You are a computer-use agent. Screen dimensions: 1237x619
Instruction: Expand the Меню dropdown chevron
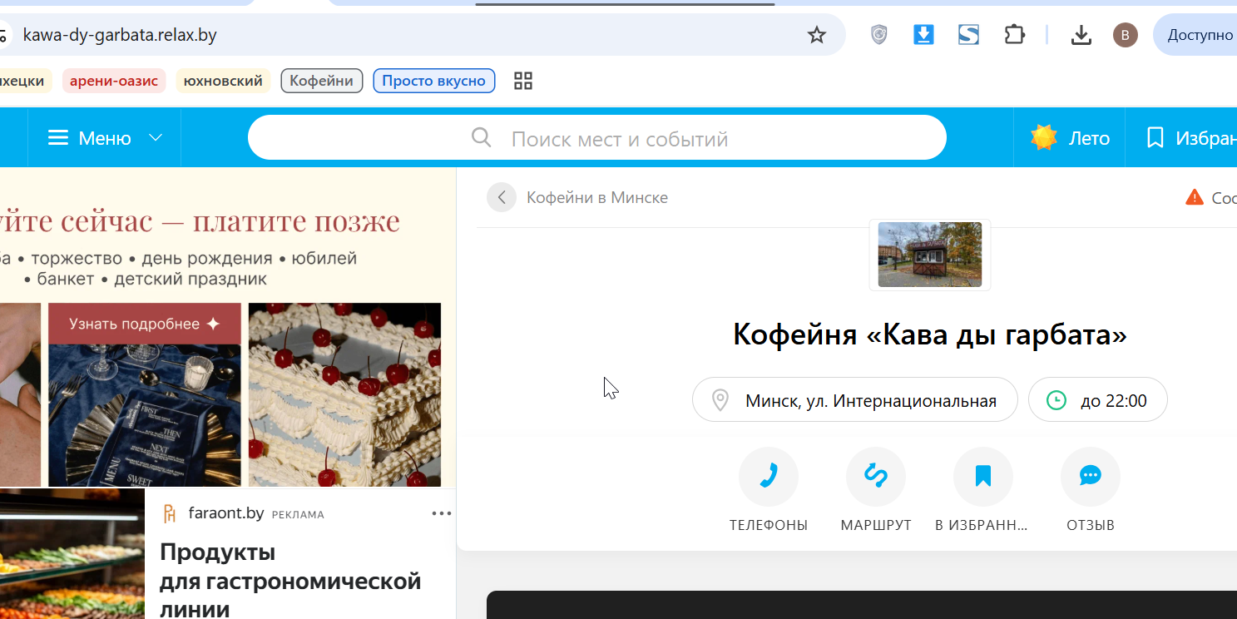(x=156, y=137)
